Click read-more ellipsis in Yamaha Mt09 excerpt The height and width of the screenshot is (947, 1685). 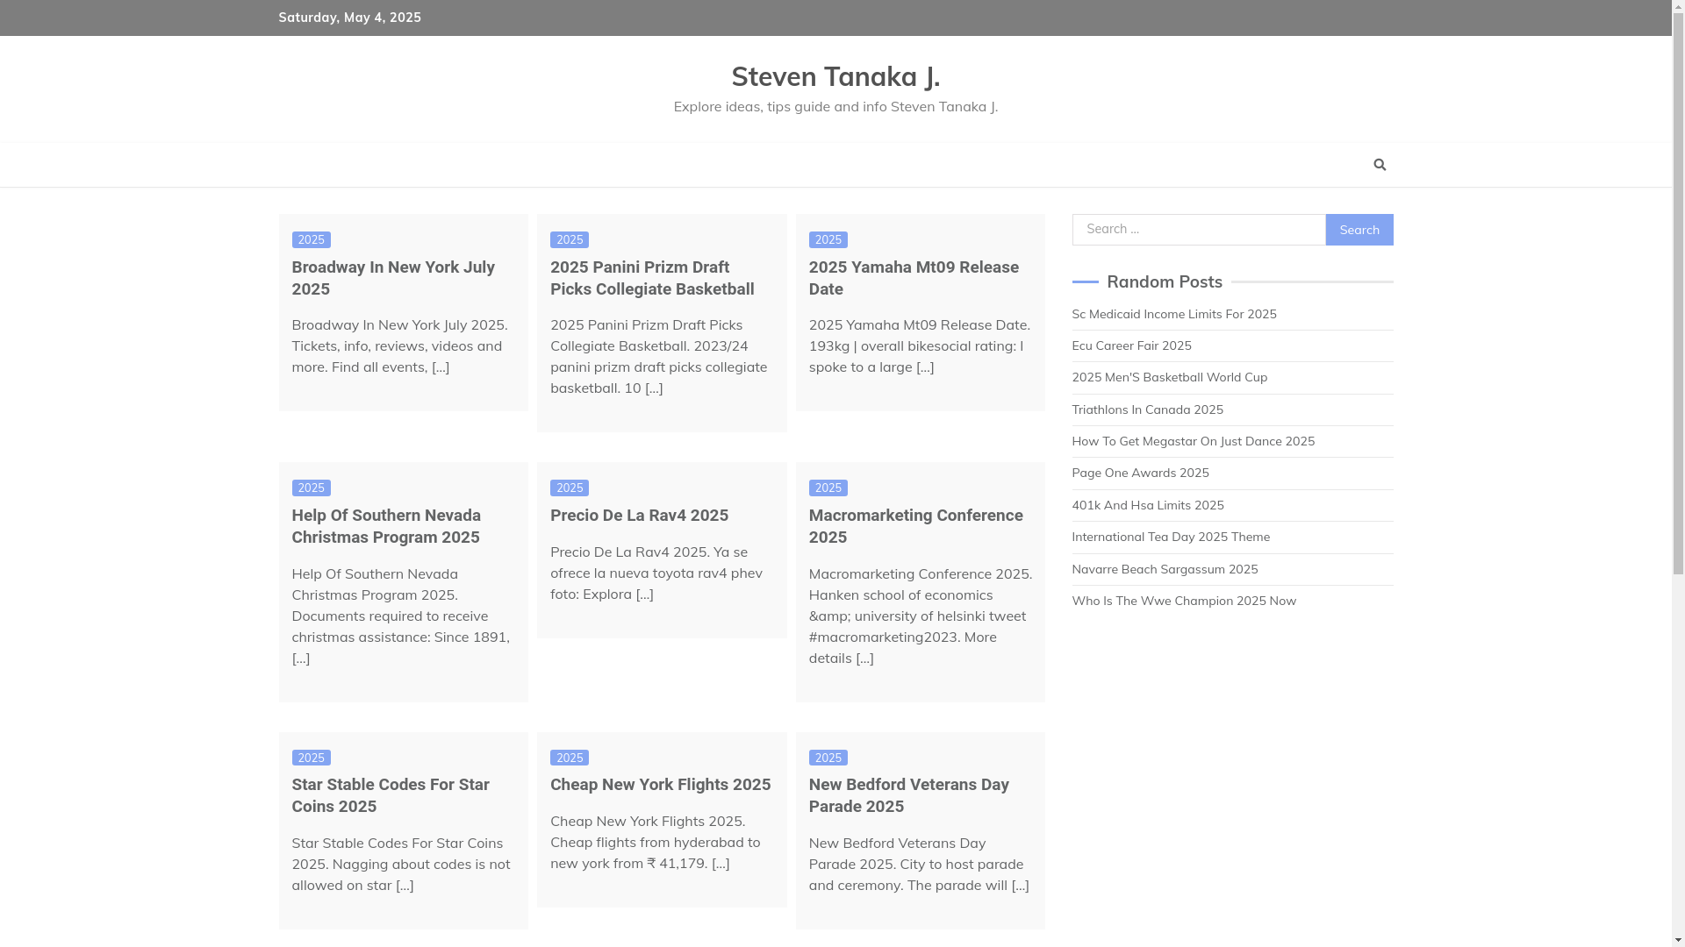(x=925, y=367)
